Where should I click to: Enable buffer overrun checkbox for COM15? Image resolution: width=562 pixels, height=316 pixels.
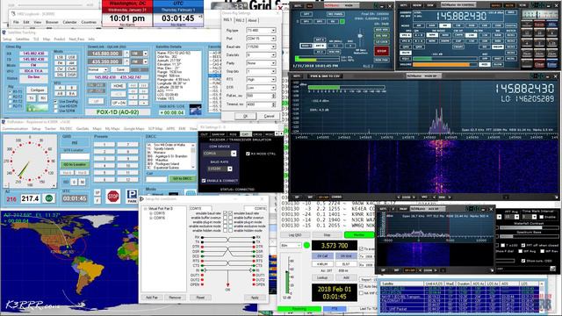pyautogui.click(x=225, y=218)
